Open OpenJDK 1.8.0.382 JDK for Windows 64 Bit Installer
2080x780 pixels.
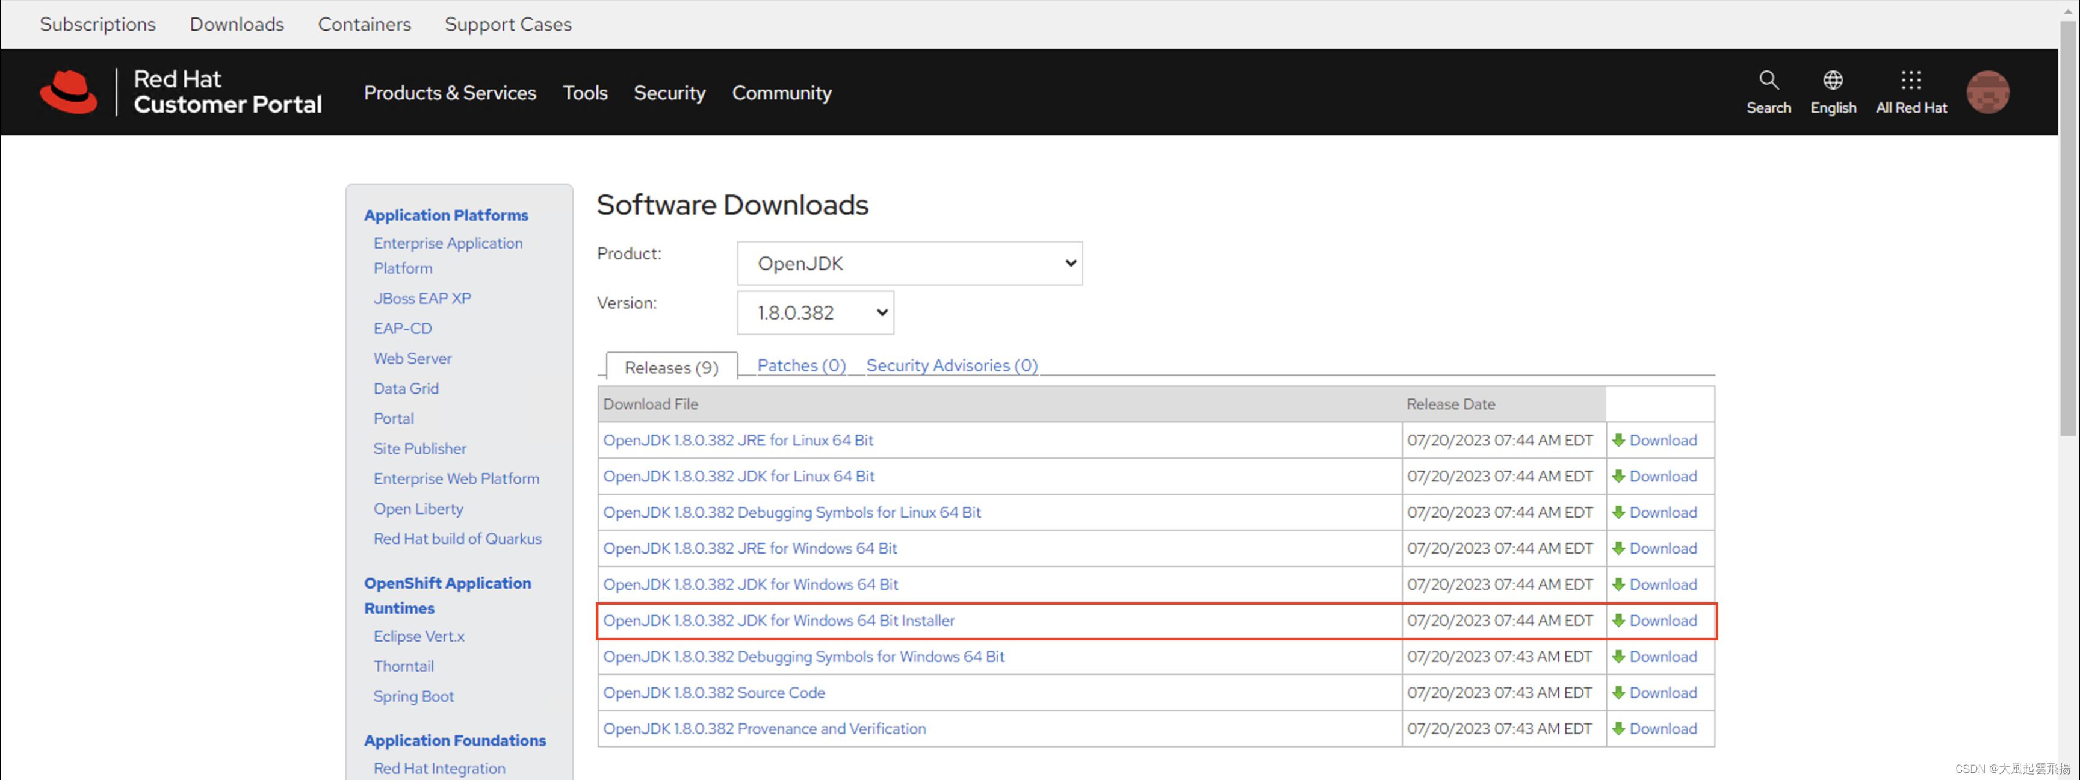pyautogui.click(x=778, y=620)
